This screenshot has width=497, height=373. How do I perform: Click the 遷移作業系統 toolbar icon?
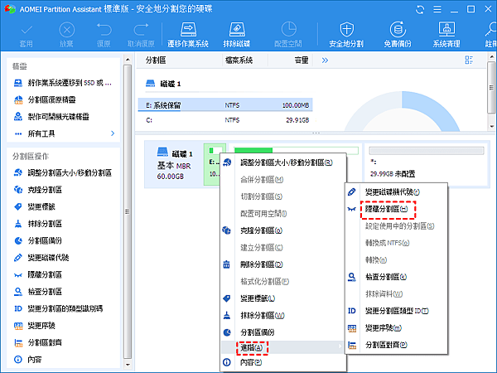188,35
